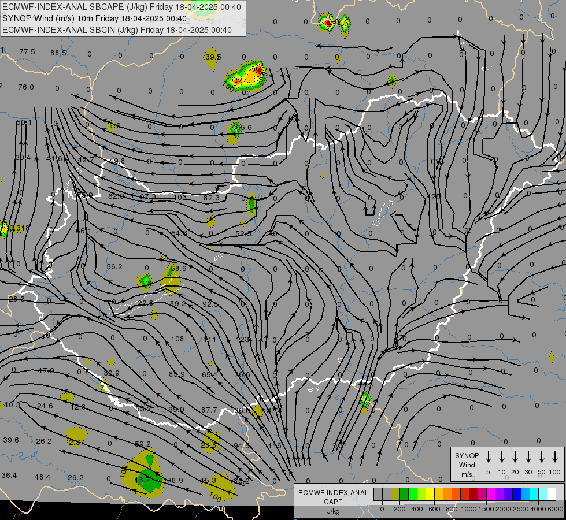Click the wind arrow above the 20 label

point(515,457)
